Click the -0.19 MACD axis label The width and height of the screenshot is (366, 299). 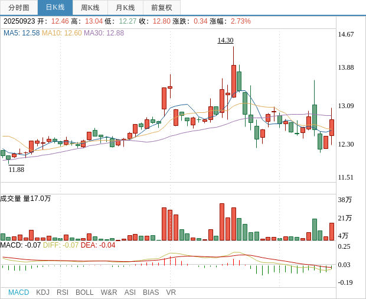click(345, 282)
